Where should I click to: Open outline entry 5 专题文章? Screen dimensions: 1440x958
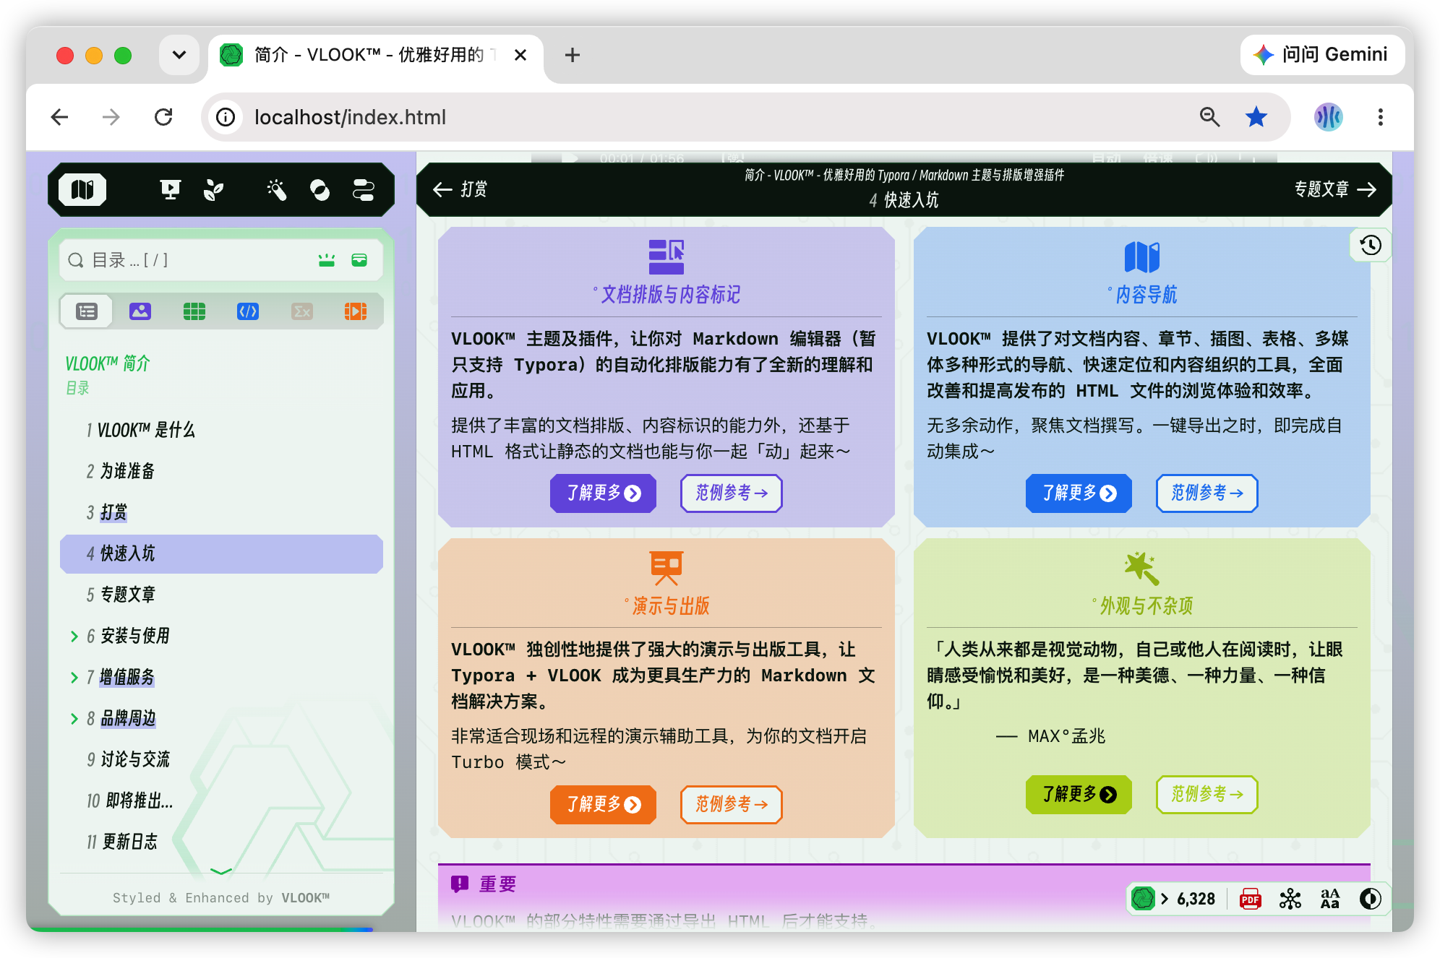tap(121, 595)
